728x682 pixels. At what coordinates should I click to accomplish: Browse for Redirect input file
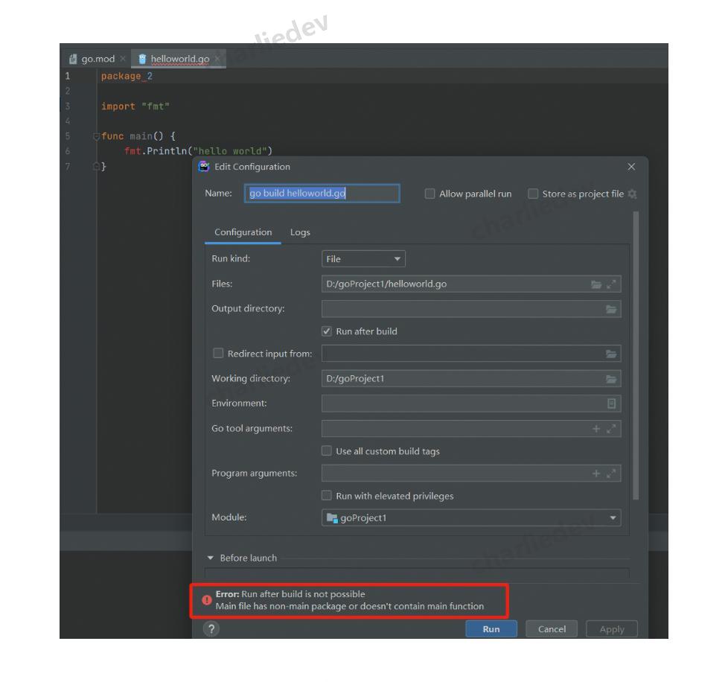coord(611,354)
